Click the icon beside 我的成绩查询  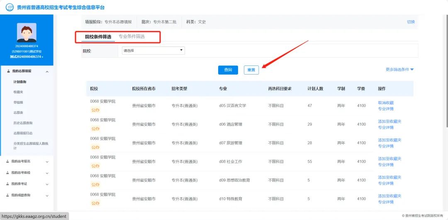[8, 195]
